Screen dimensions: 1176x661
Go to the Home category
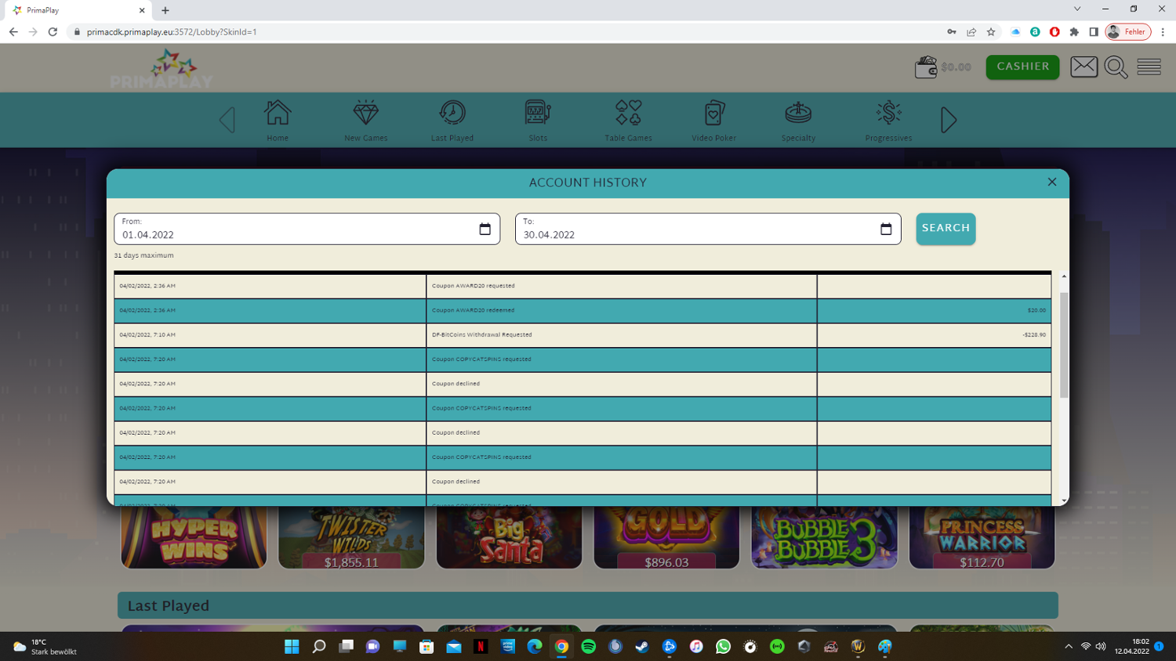point(278,120)
